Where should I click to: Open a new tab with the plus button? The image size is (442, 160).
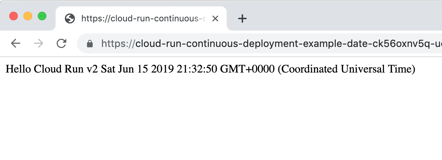pos(242,18)
